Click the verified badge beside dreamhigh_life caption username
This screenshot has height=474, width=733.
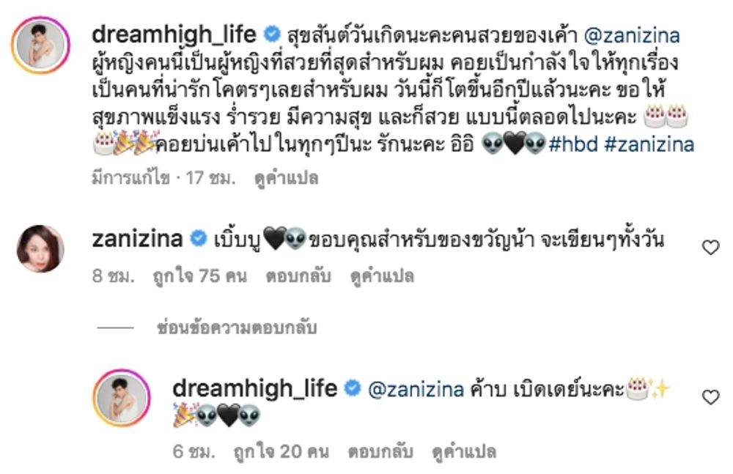[272, 34]
